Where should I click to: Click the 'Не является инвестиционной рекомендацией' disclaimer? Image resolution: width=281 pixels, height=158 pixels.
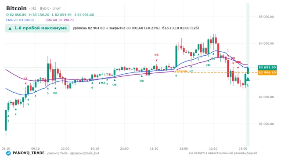223,153
